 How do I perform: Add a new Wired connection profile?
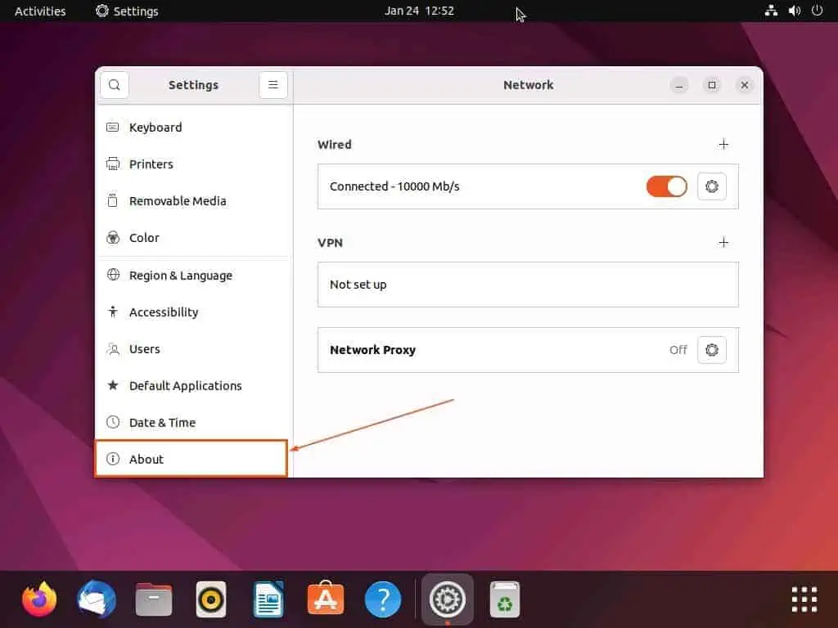click(x=723, y=145)
